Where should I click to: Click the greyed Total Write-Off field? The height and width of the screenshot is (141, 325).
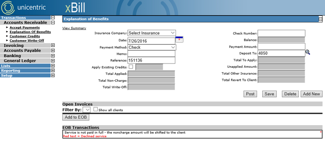pos(151,87)
